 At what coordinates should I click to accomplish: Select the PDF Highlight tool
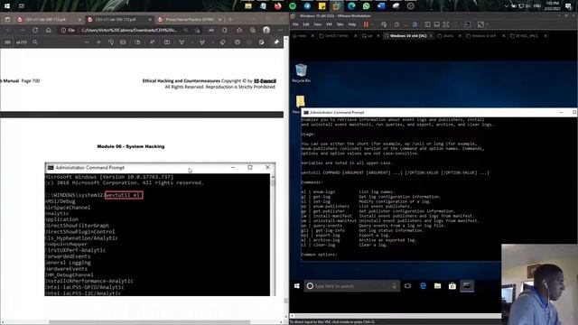point(202,42)
